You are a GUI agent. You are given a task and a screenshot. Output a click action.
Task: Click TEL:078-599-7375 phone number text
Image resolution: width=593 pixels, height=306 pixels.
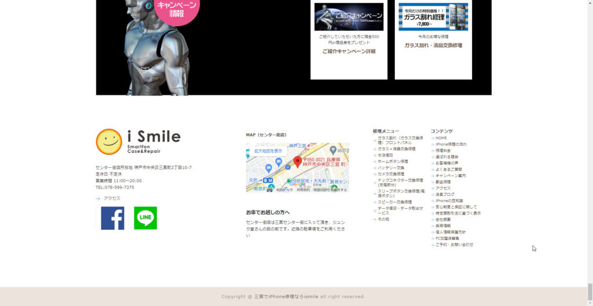[x=115, y=187]
